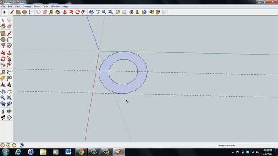
Task: Activate the Arc tool in top toolbar
Action: pos(31,12)
